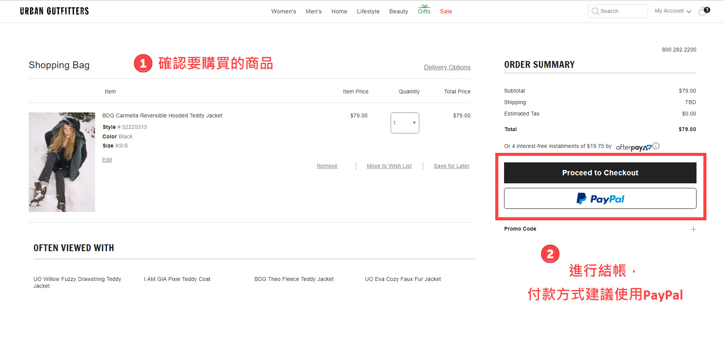Remove the jacket from bag

pos(327,166)
